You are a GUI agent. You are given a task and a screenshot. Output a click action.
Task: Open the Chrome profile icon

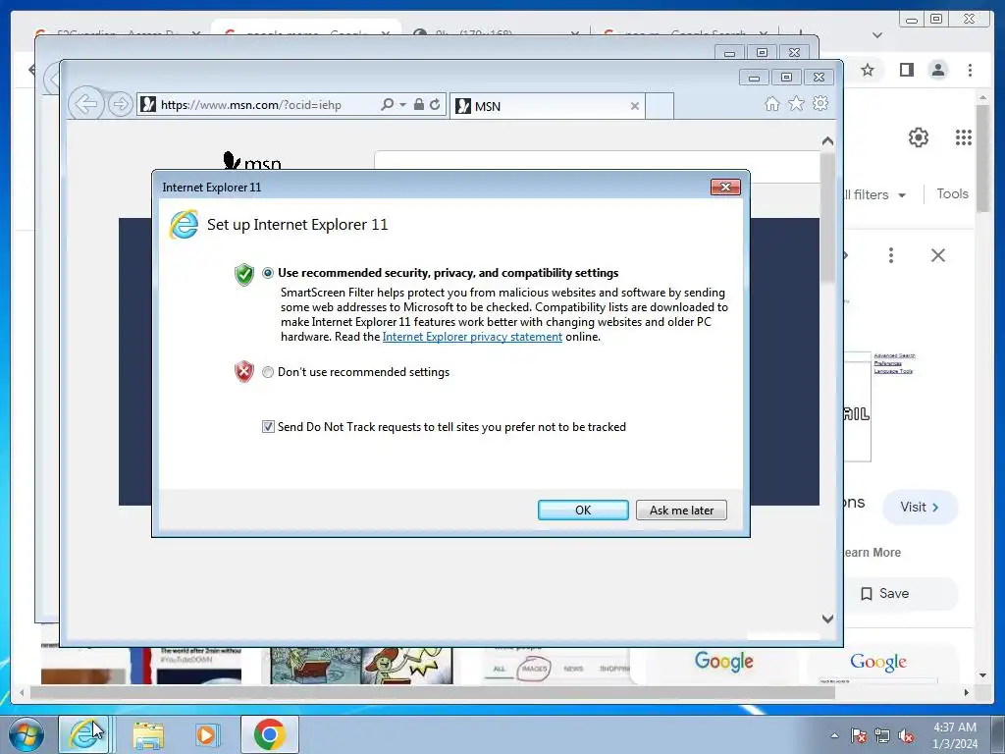pos(938,70)
